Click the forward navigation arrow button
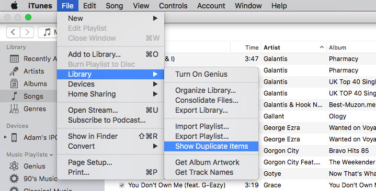Screen dimensions: 376x191 coord(27,32)
